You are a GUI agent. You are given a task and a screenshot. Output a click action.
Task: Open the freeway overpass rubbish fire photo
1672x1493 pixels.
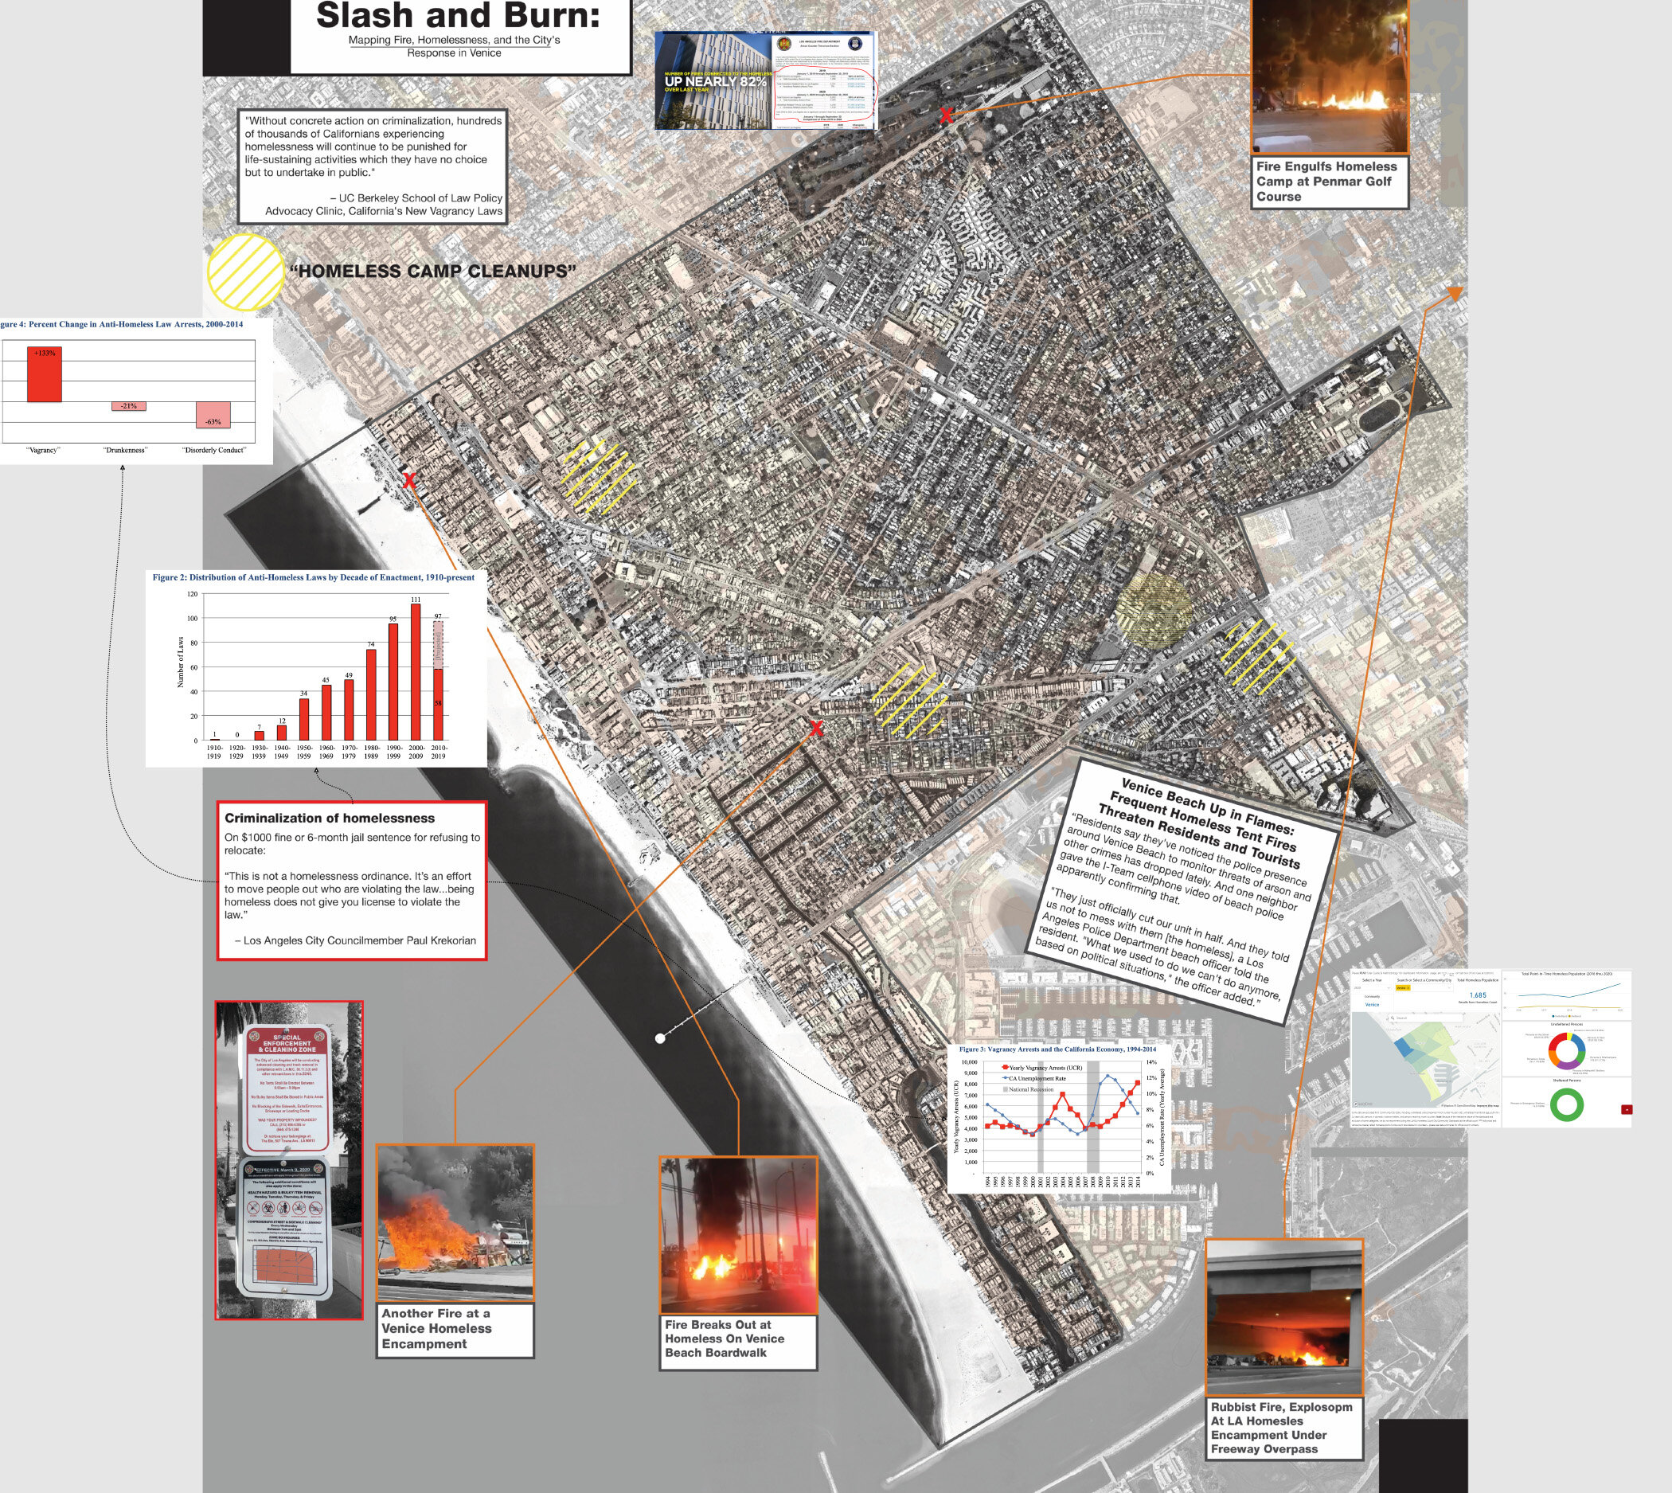pyautogui.click(x=1284, y=1318)
